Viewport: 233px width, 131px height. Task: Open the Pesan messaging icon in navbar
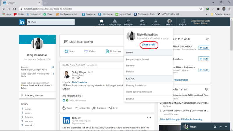coord(142,22)
